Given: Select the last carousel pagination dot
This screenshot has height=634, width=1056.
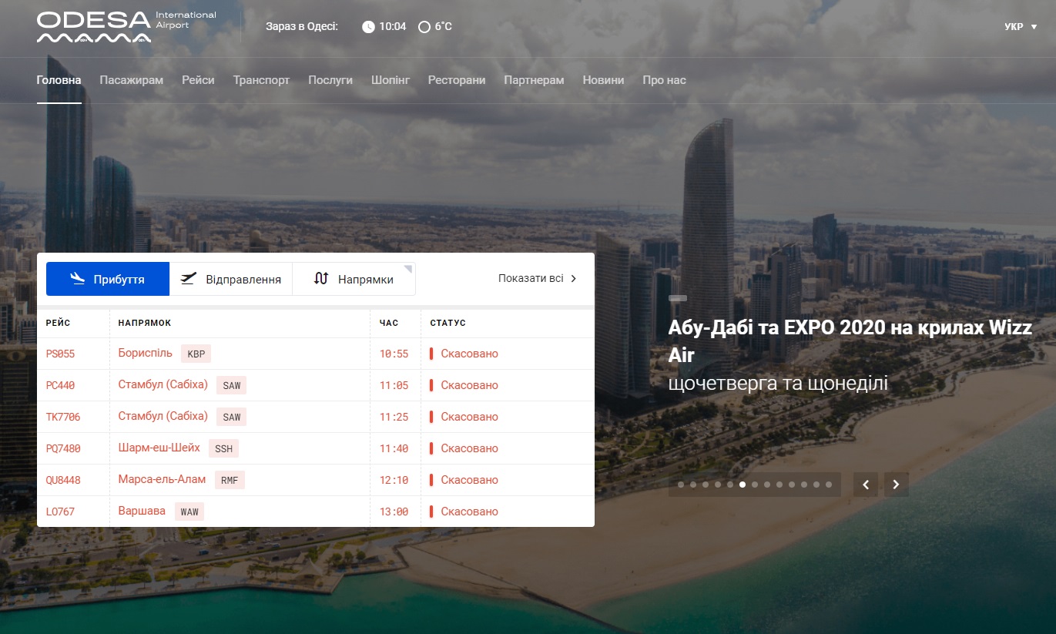Looking at the screenshot, I should 829,485.
